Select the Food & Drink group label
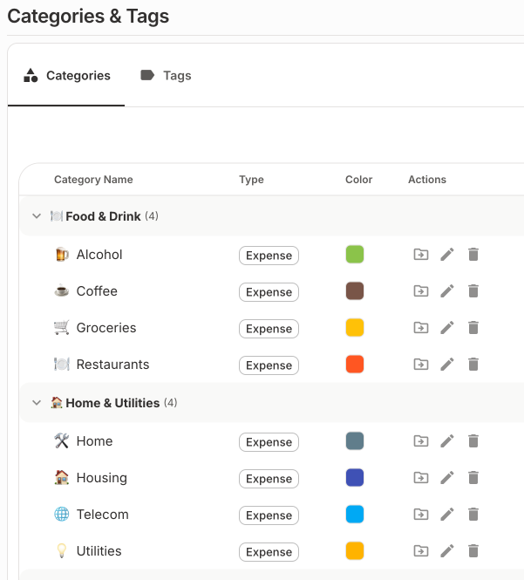Viewport: 524px width, 580px height. [103, 216]
